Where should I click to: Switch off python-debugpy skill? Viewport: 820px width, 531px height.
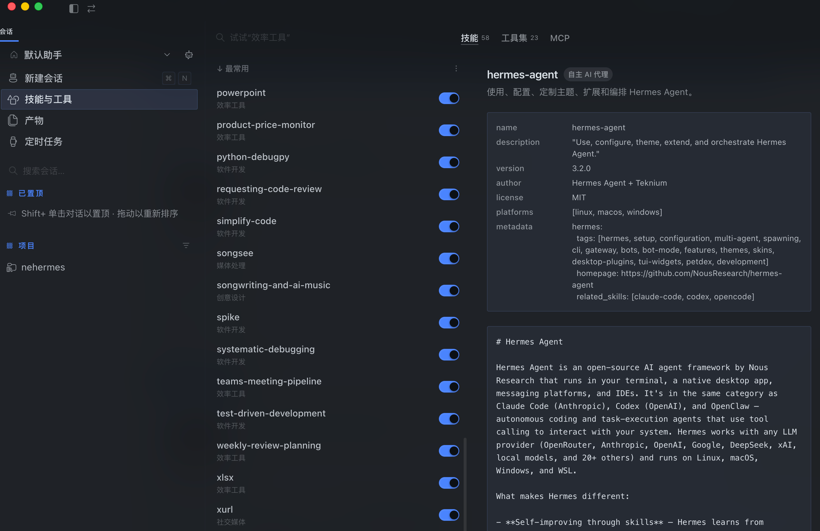(449, 163)
